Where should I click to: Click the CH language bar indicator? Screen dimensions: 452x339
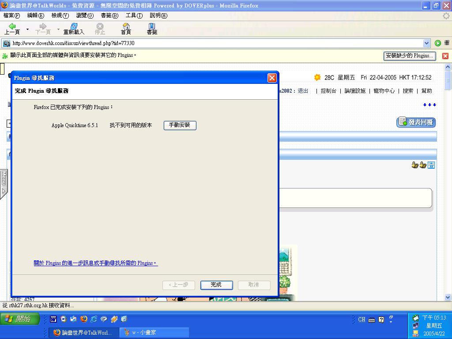pos(362,320)
